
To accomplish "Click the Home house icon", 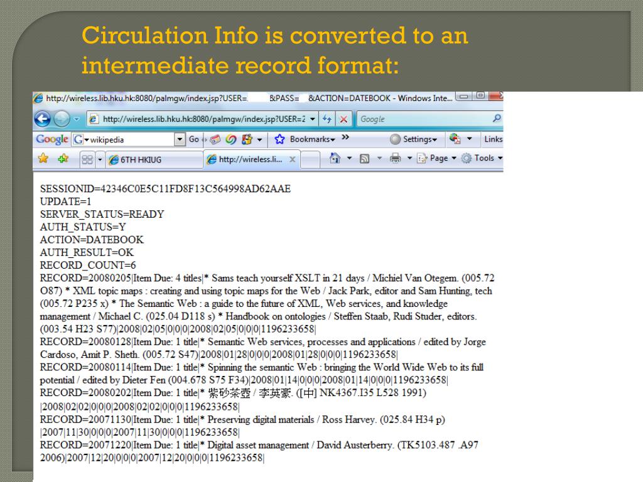I will [335, 158].
